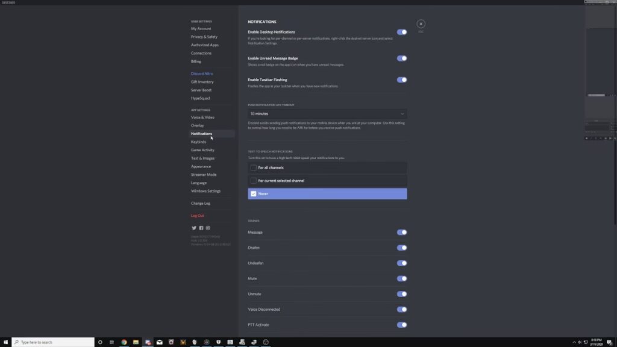Open Google Chrome from the taskbar
Image resolution: width=617 pixels, height=347 pixels.
click(x=124, y=342)
